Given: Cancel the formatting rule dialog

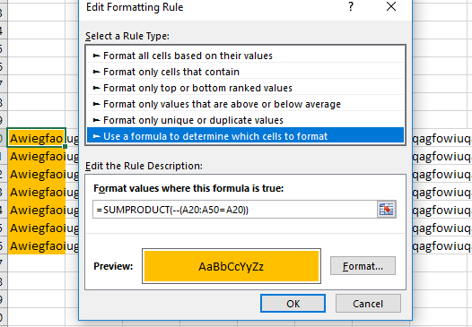Looking at the screenshot, I should pos(368,304).
